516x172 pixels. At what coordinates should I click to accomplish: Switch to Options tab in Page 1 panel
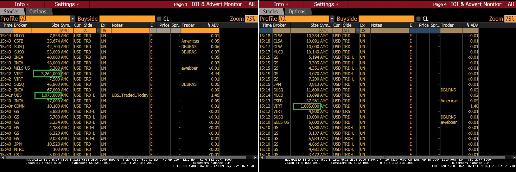(38, 12)
